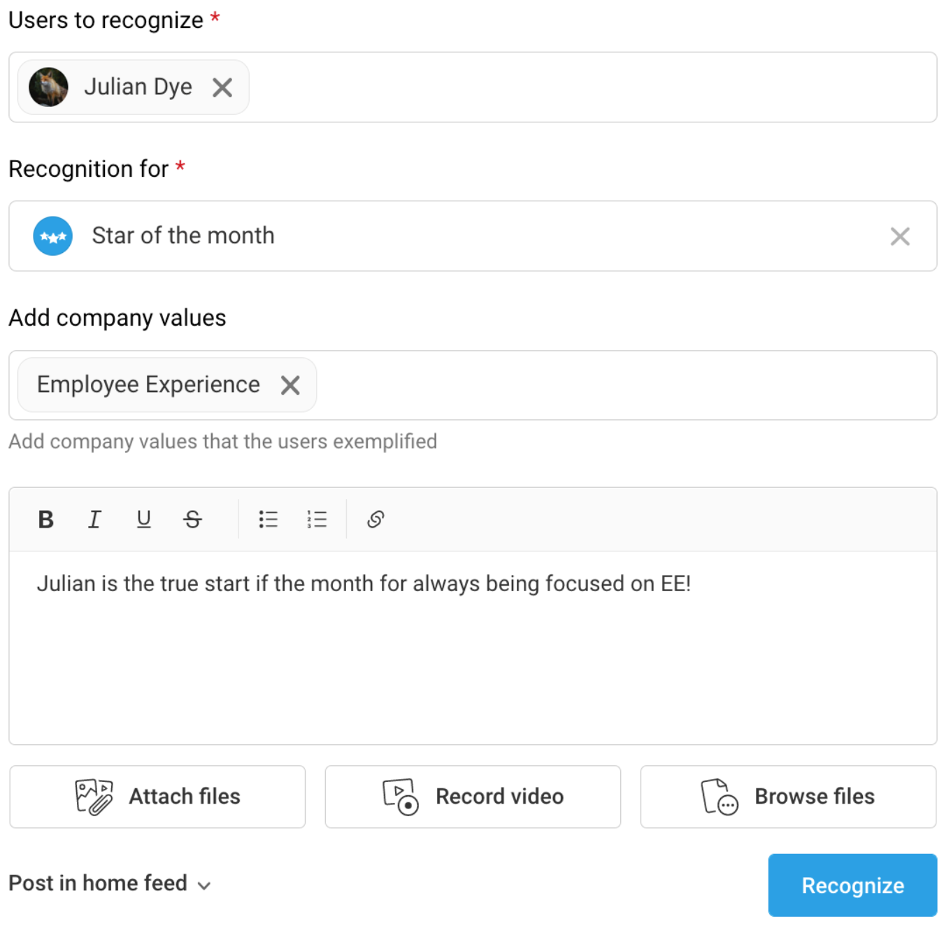Clear the Star of the month selection
This screenshot has height=935, width=951.
(x=900, y=236)
